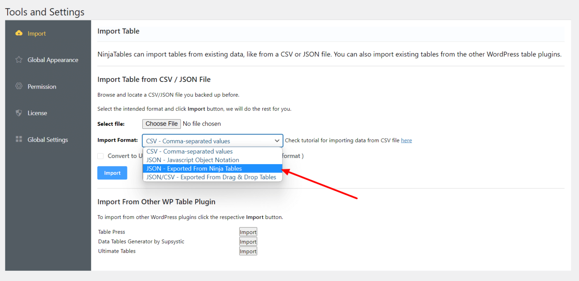Viewport: 579px width, 281px height.
Task: Click the shield icon beside License
Action: pos(19,113)
